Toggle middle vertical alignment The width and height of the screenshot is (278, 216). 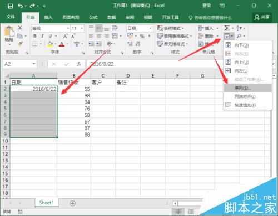99,28
